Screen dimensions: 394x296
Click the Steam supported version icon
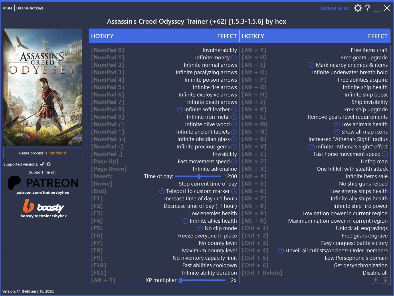click(42, 164)
